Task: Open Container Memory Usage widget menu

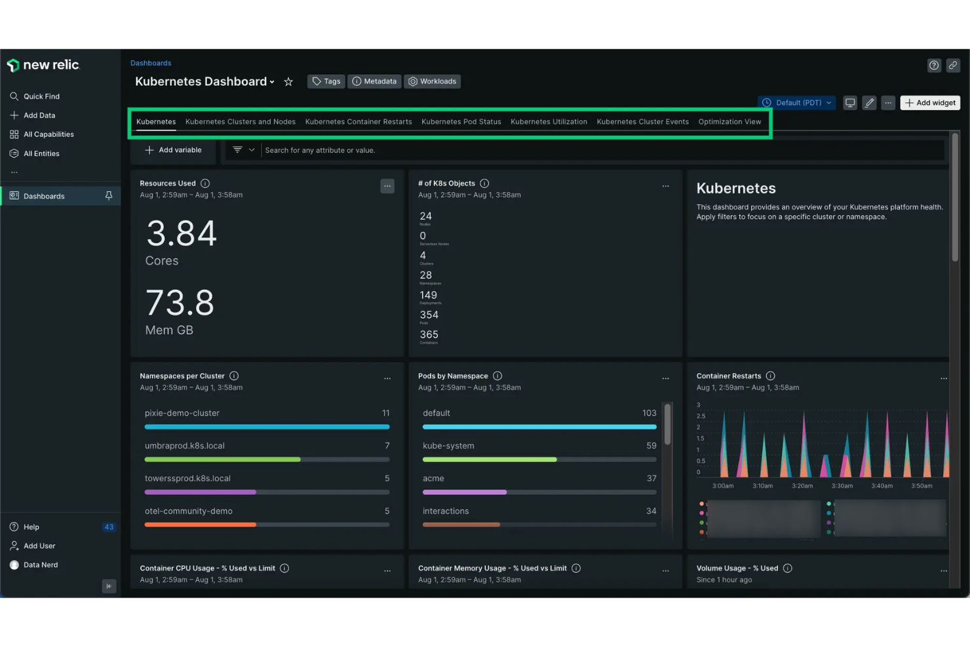Action: pos(665,571)
